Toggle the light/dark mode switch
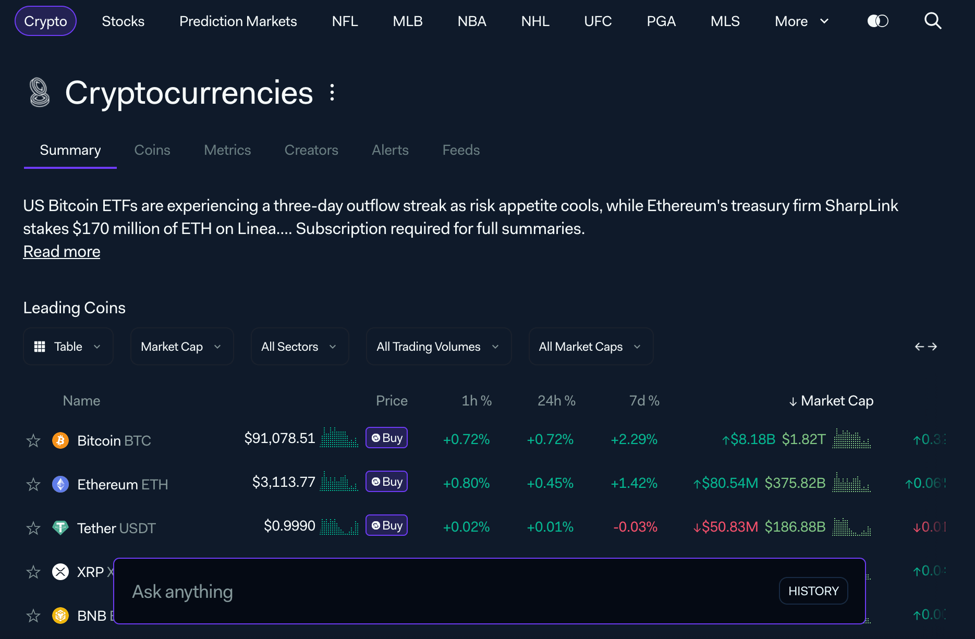Image resolution: width=975 pixels, height=639 pixels. [x=877, y=21]
